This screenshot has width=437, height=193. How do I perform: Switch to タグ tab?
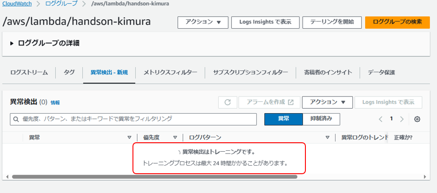[x=69, y=73]
